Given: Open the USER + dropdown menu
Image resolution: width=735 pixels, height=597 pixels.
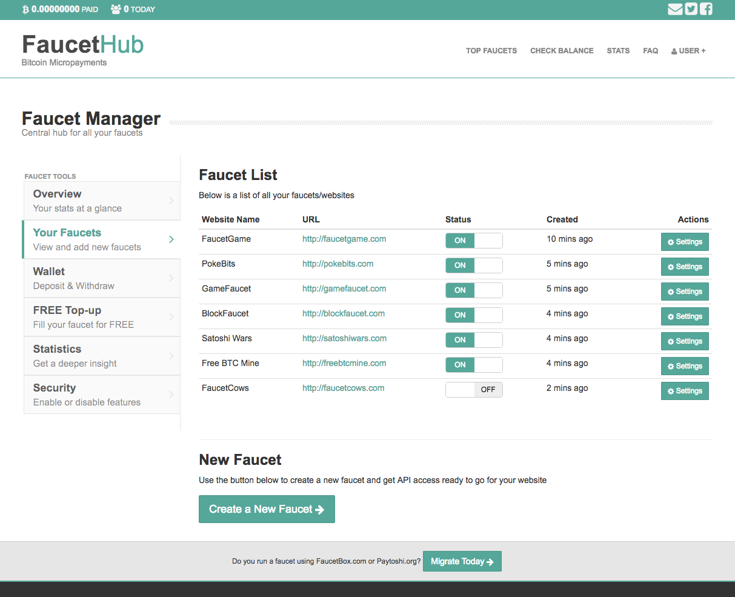Looking at the screenshot, I should coord(688,51).
